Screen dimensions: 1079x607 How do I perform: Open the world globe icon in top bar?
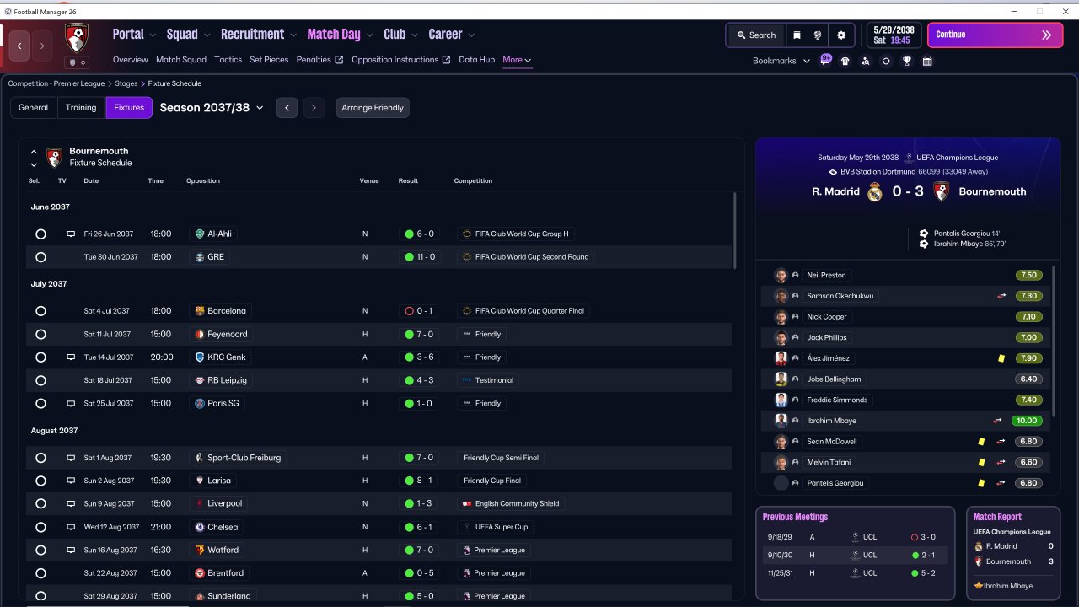[x=818, y=35]
